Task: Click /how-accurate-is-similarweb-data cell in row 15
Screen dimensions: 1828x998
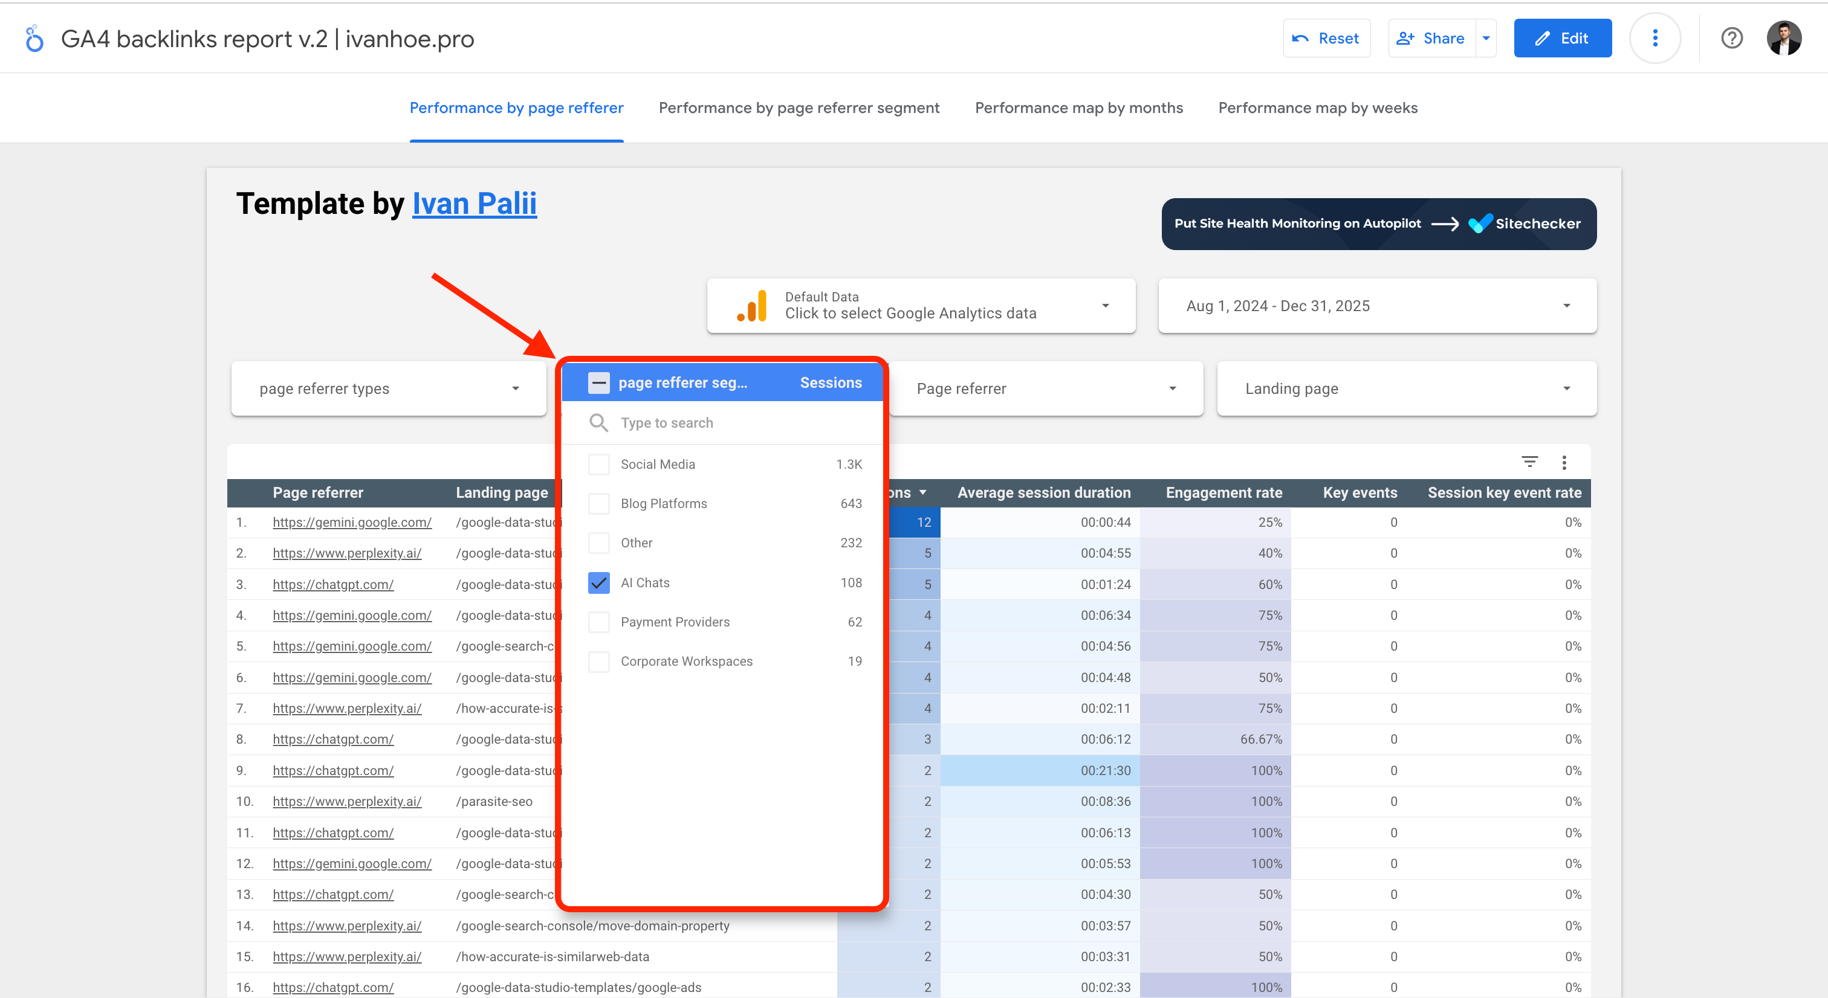Action: tap(552, 957)
